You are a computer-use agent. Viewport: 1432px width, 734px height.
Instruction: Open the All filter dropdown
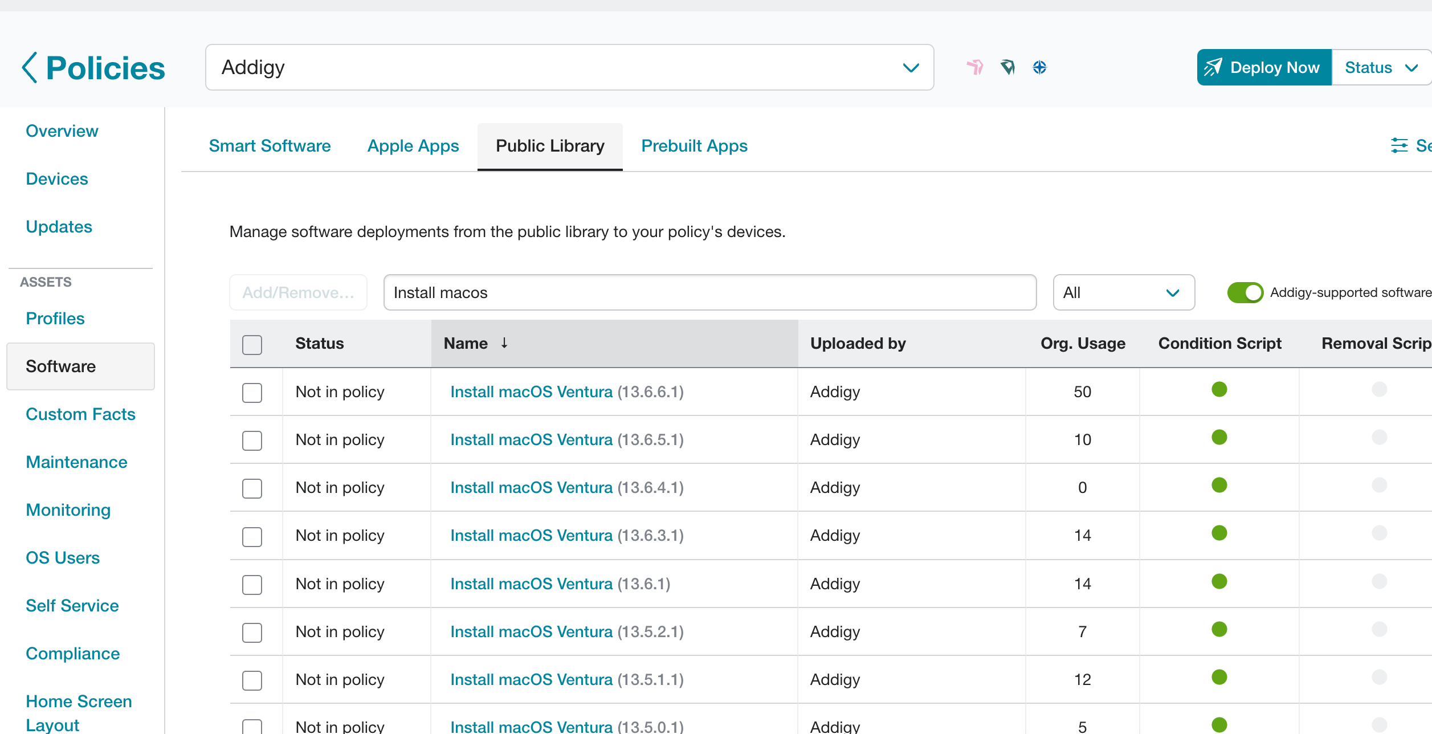click(x=1124, y=292)
